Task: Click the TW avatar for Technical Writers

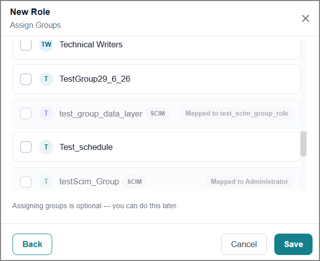Action: [46, 45]
